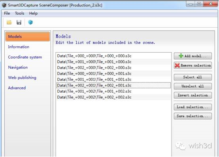The height and width of the screenshot is (157, 219).
Task: Open the Help menu
Action: [33, 13]
